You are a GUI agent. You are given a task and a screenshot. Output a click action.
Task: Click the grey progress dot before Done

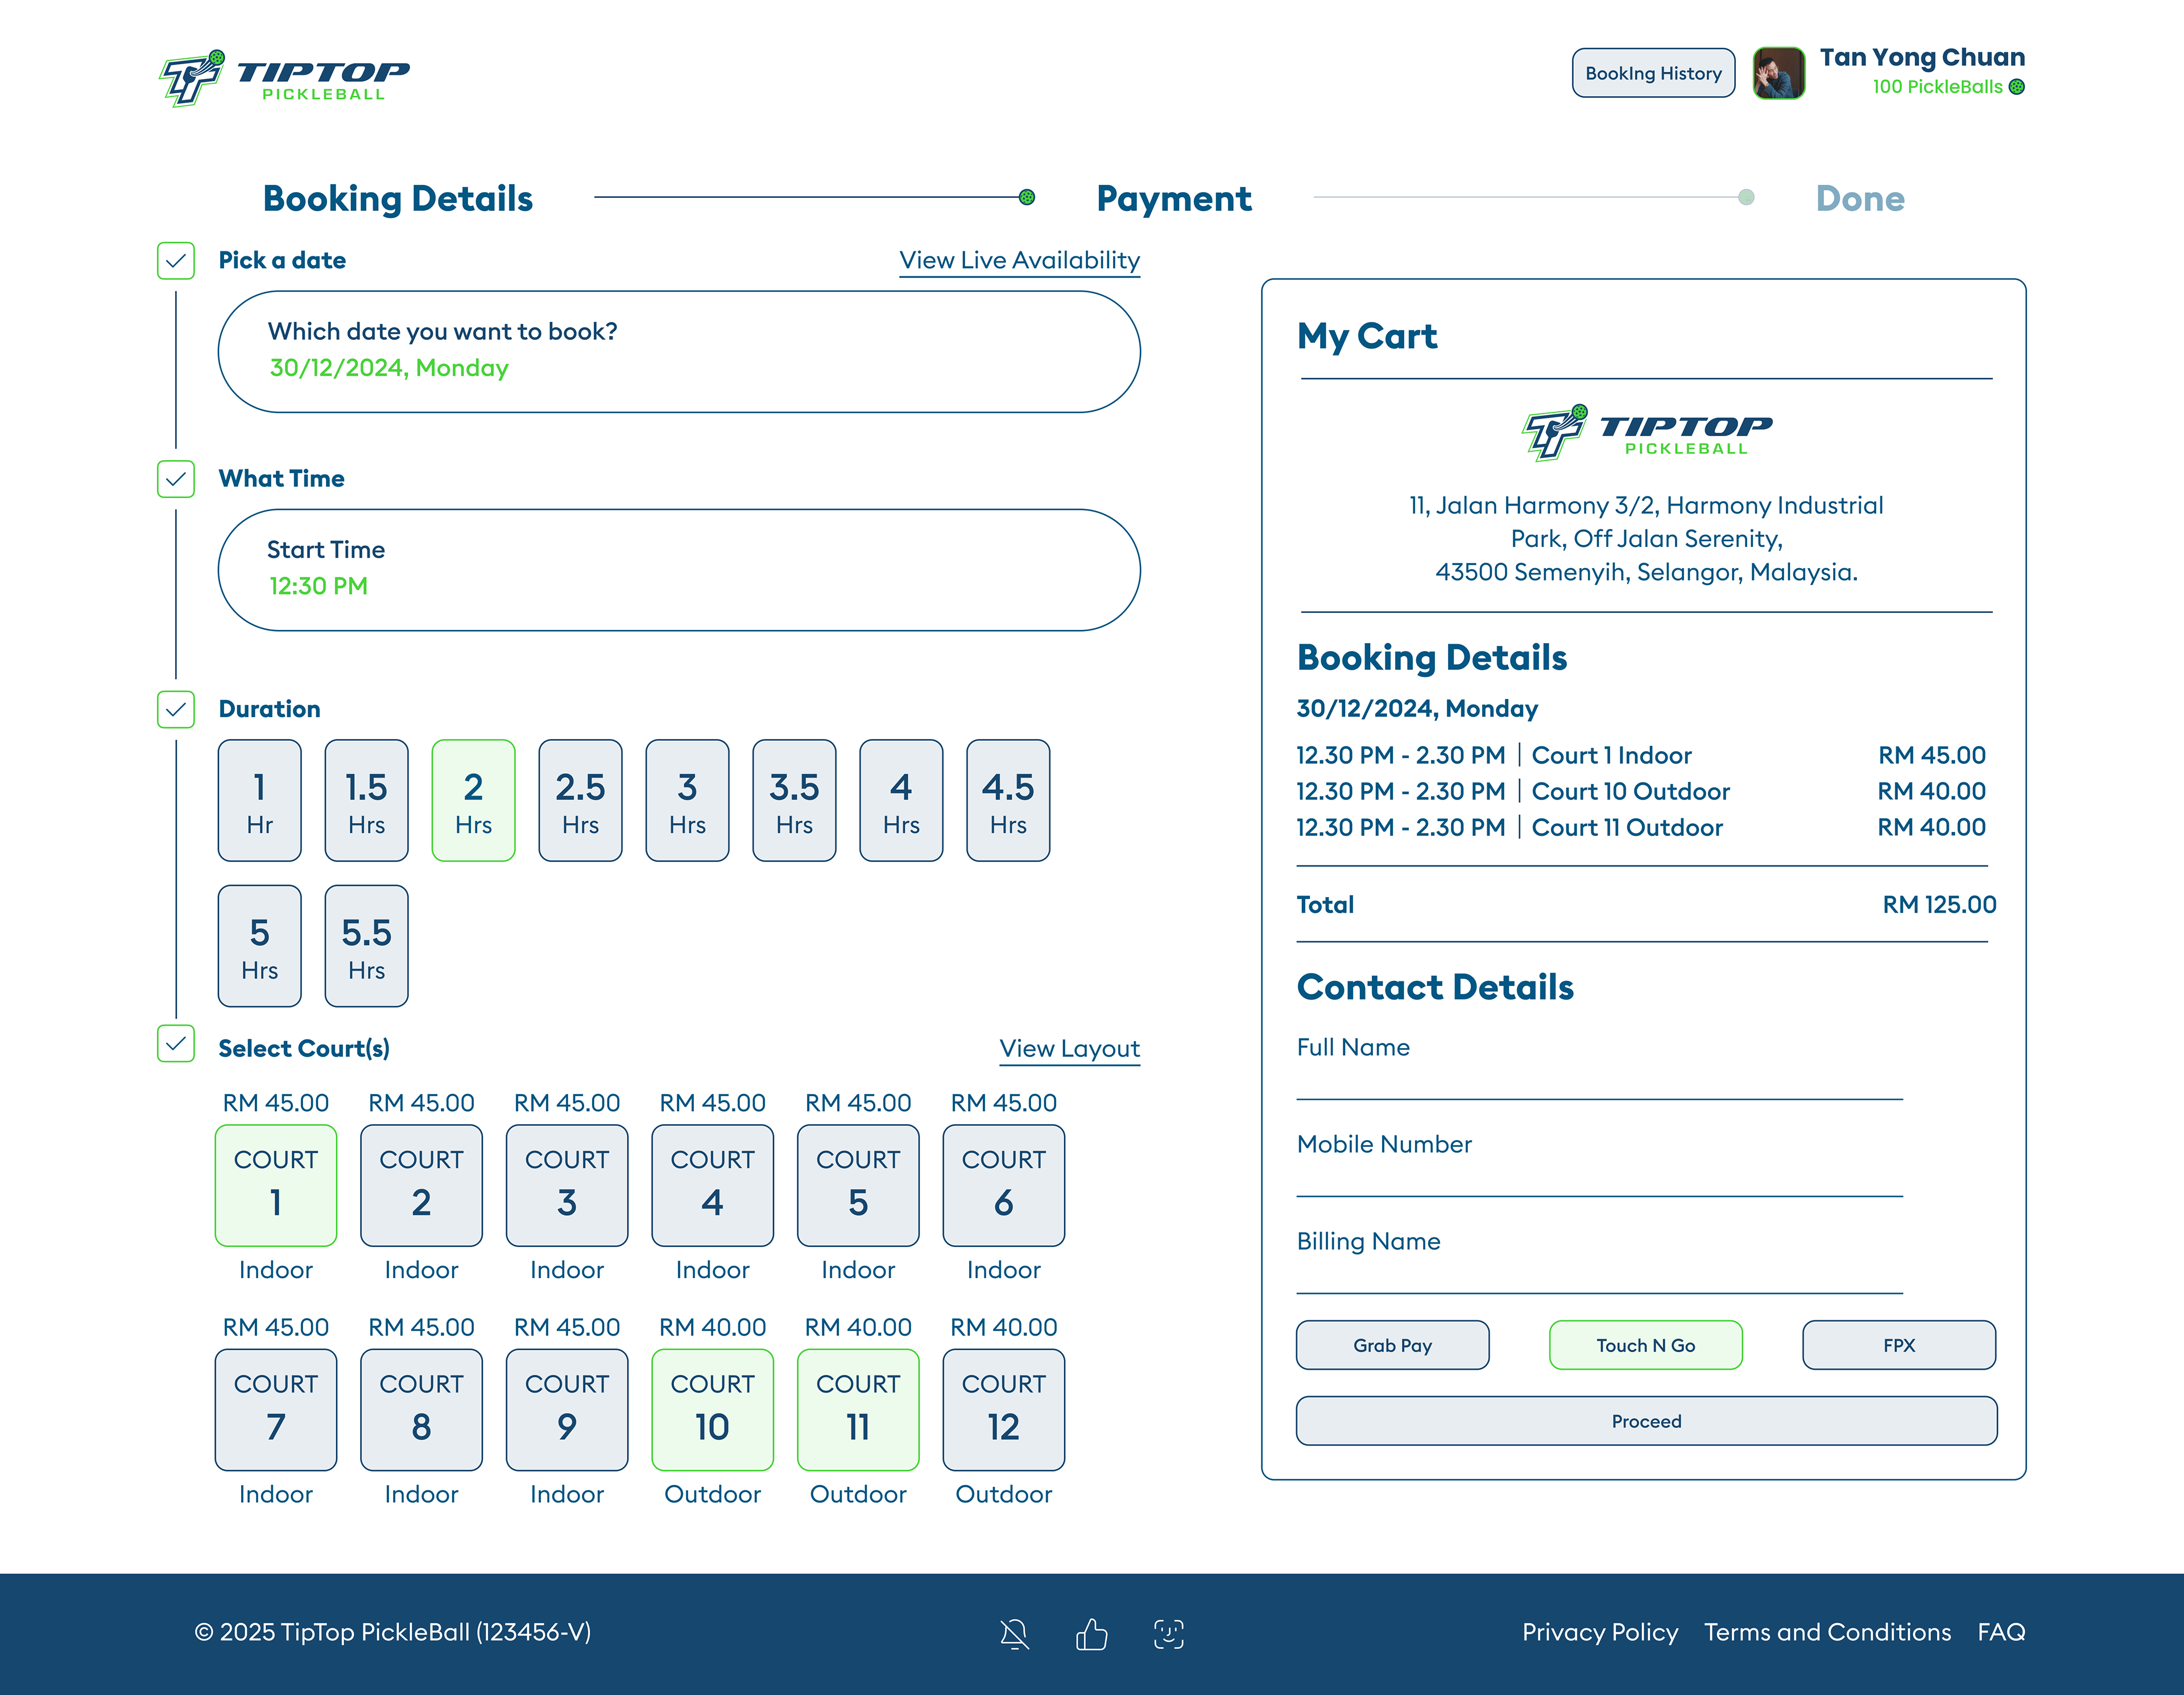pos(1746,197)
